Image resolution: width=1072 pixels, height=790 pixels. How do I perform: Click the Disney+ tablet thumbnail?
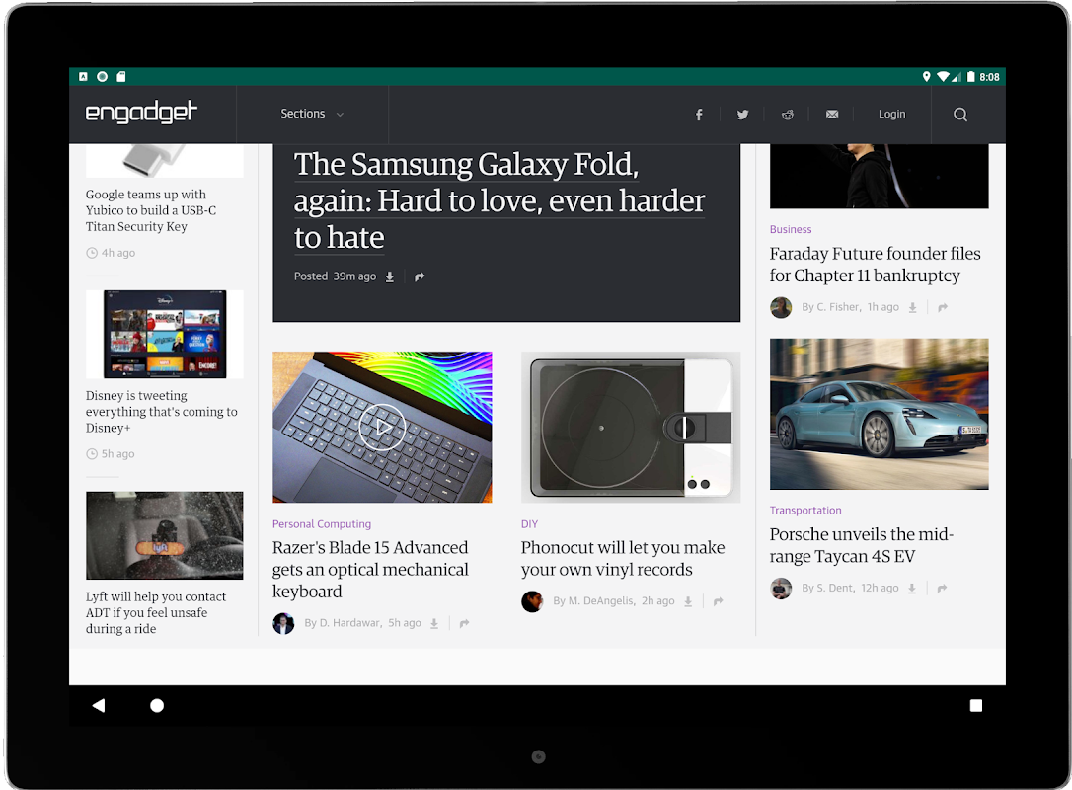point(165,334)
